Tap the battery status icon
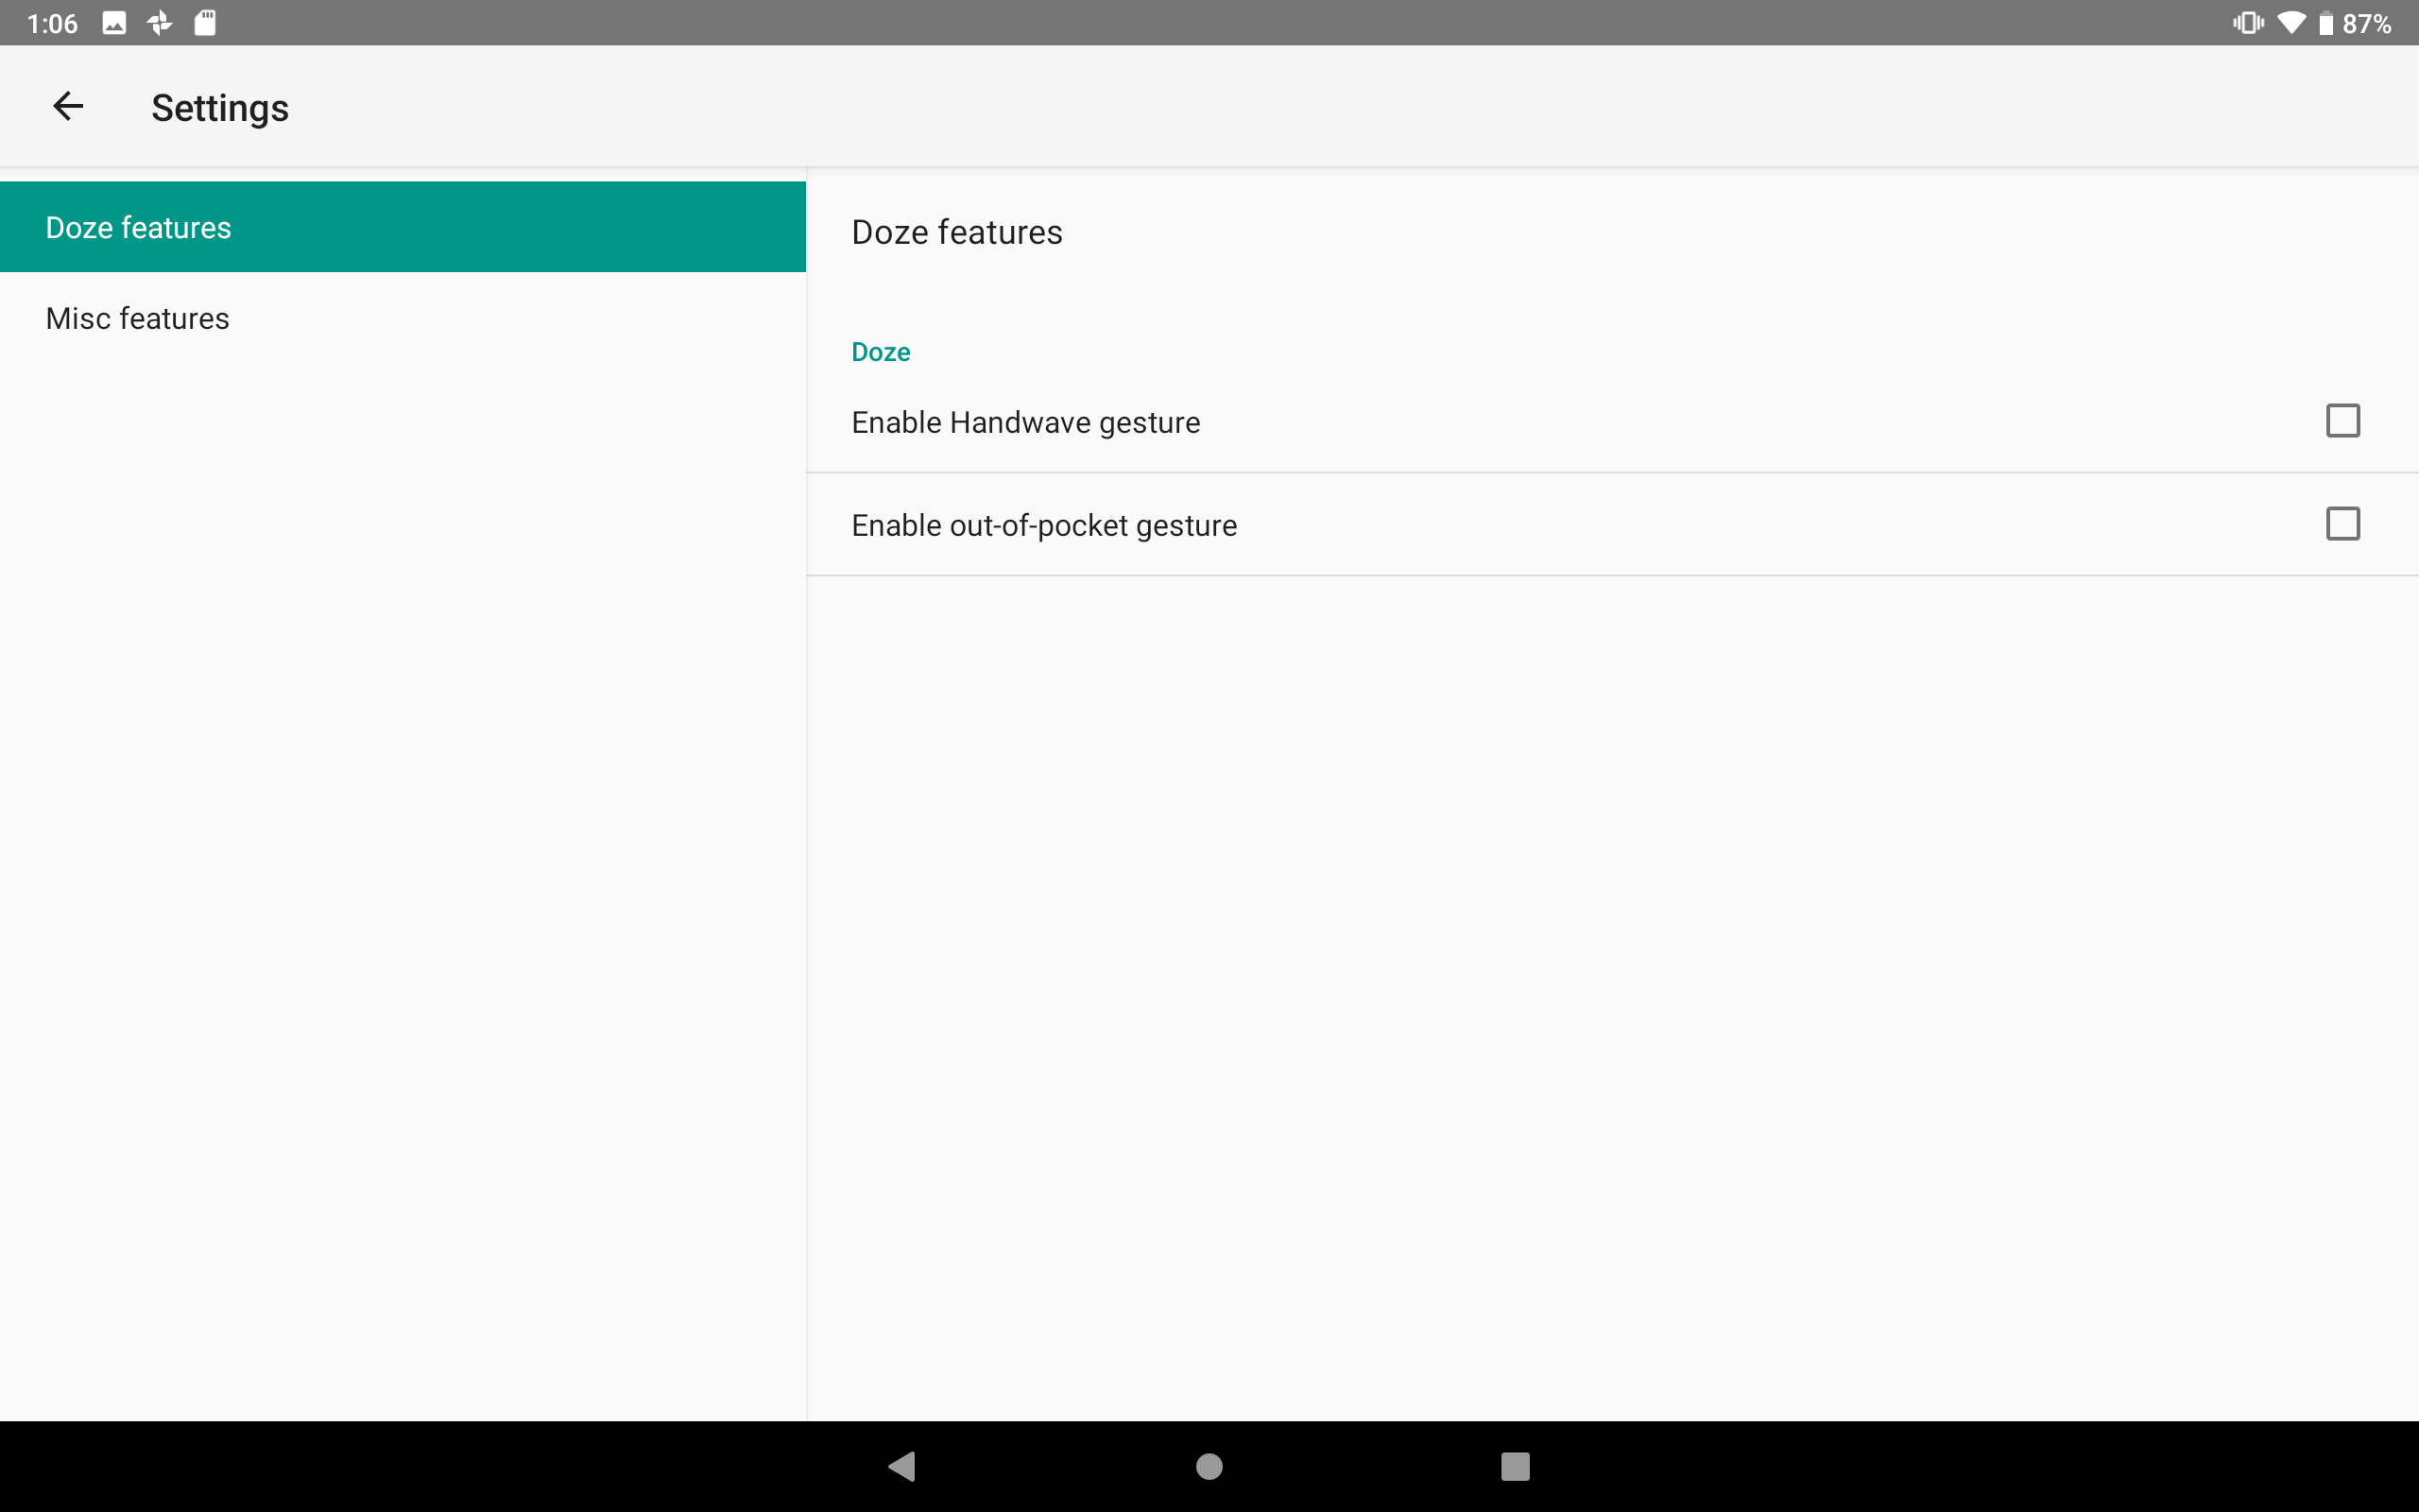Screen dimensions: 2419x1512 coord(2326,23)
